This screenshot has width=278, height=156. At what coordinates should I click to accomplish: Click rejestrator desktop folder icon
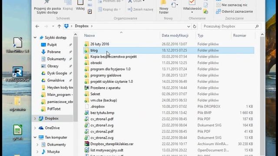coord(17,101)
